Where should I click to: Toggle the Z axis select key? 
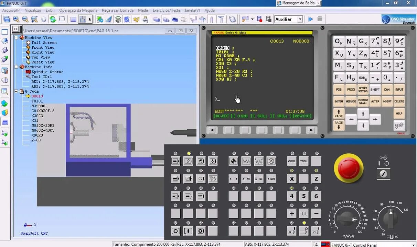pyautogui.click(x=316, y=179)
